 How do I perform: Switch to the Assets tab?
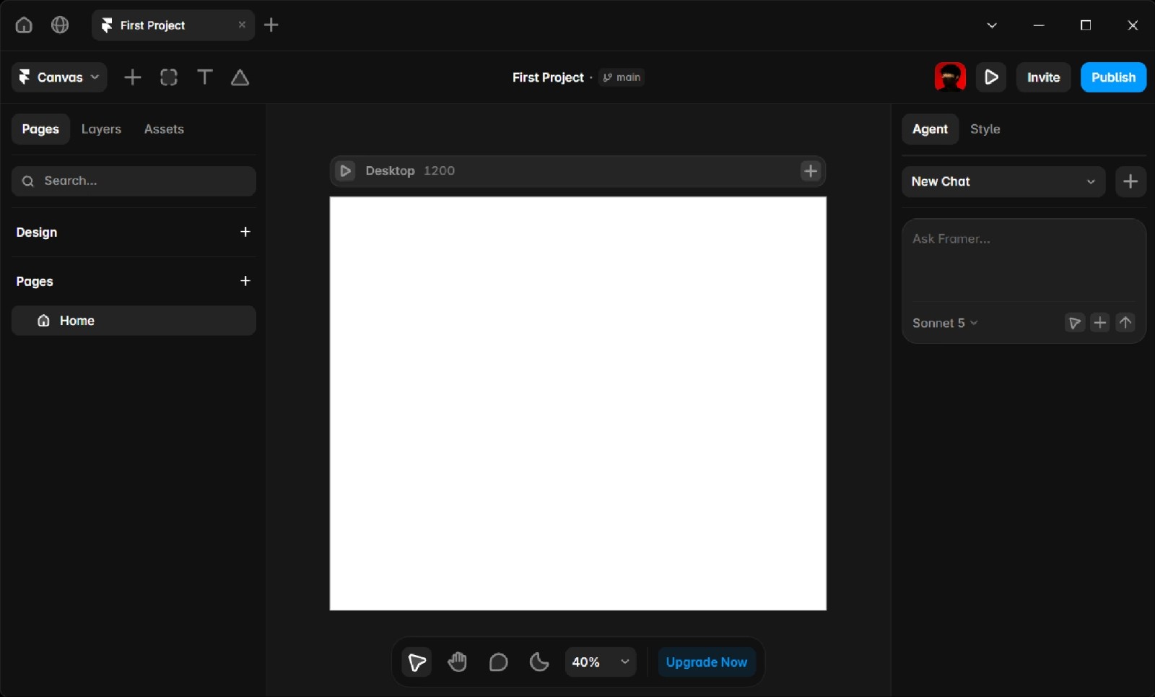[164, 129]
